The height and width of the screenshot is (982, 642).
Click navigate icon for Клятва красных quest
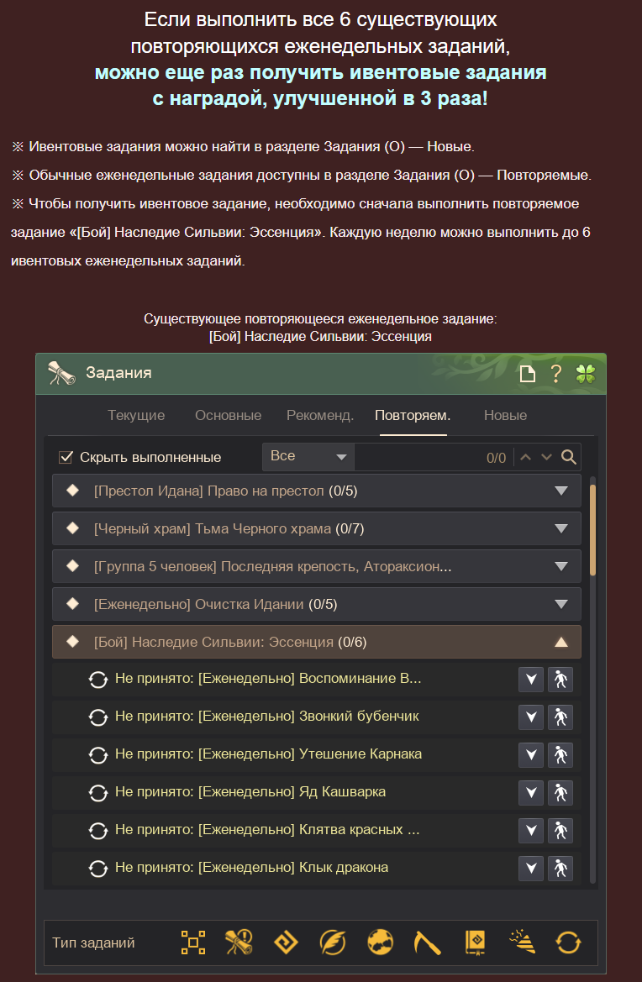pos(560,831)
